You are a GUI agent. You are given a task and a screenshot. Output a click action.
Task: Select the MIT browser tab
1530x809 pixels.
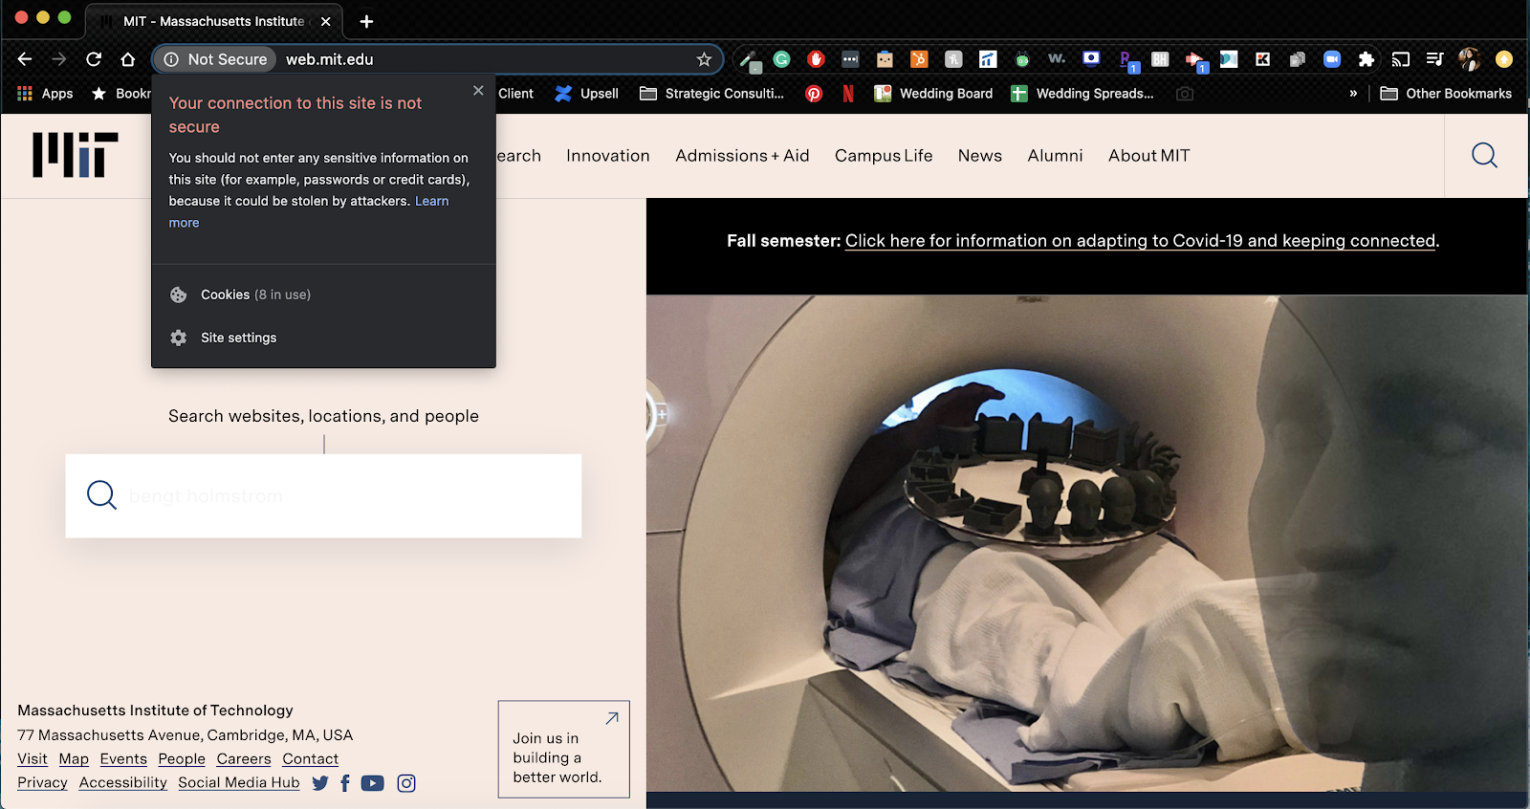(x=215, y=21)
